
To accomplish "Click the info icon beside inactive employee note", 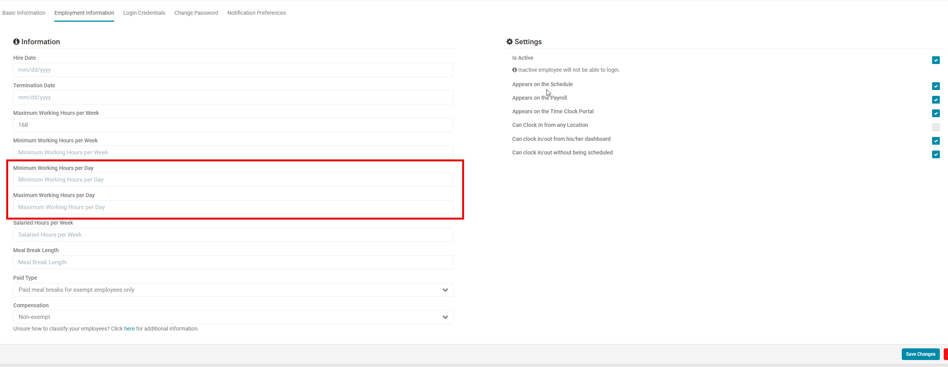I will click(x=515, y=70).
